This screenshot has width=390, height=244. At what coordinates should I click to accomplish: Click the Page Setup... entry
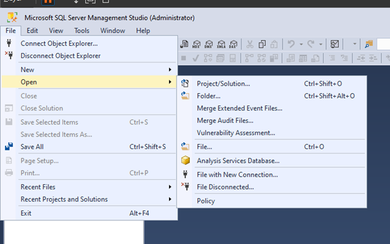click(x=89, y=160)
